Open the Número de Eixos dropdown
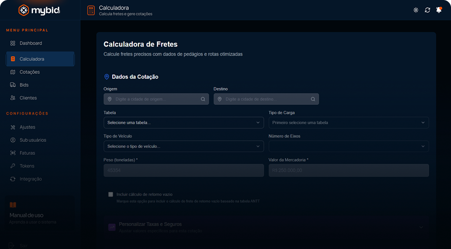451x249 pixels. click(348, 146)
